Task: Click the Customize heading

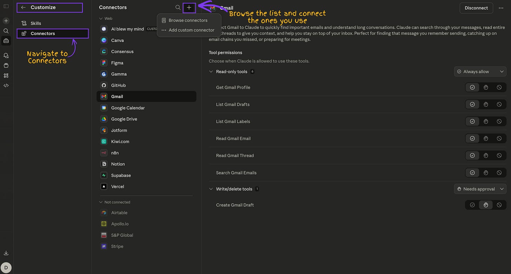Action: [43, 7]
